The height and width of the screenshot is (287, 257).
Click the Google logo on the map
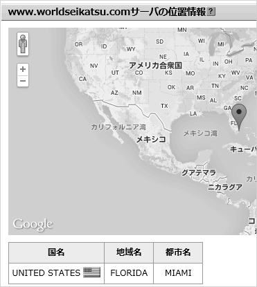tap(33, 225)
